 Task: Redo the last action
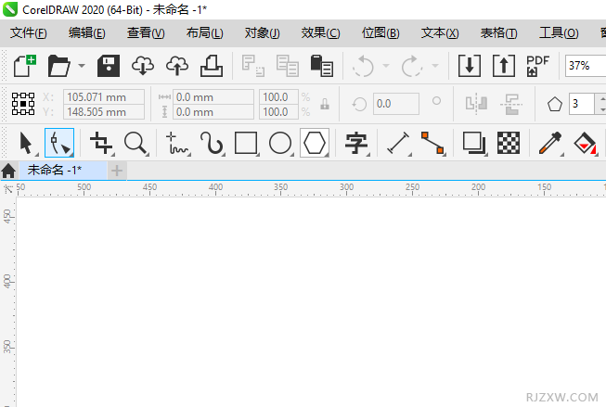tap(412, 67)
